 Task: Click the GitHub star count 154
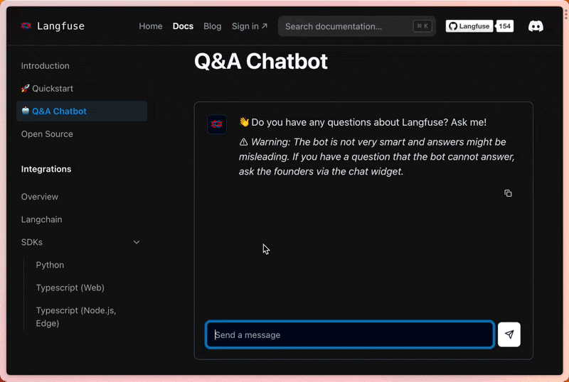(x=504, y=26)
